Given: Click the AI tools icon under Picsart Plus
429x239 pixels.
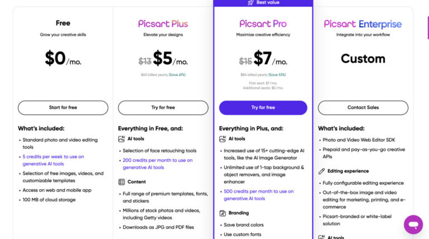Looking at the screenshot, I should (122, 139).
